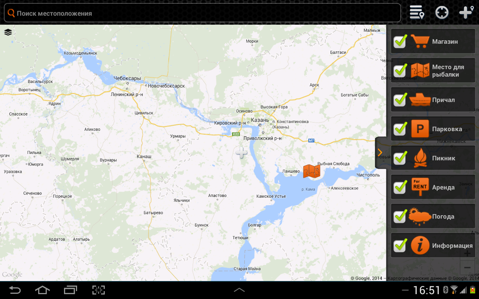The image size is (479, 299).
Task: Tap Лаишево label on map
Action: [x=291, y=171]
